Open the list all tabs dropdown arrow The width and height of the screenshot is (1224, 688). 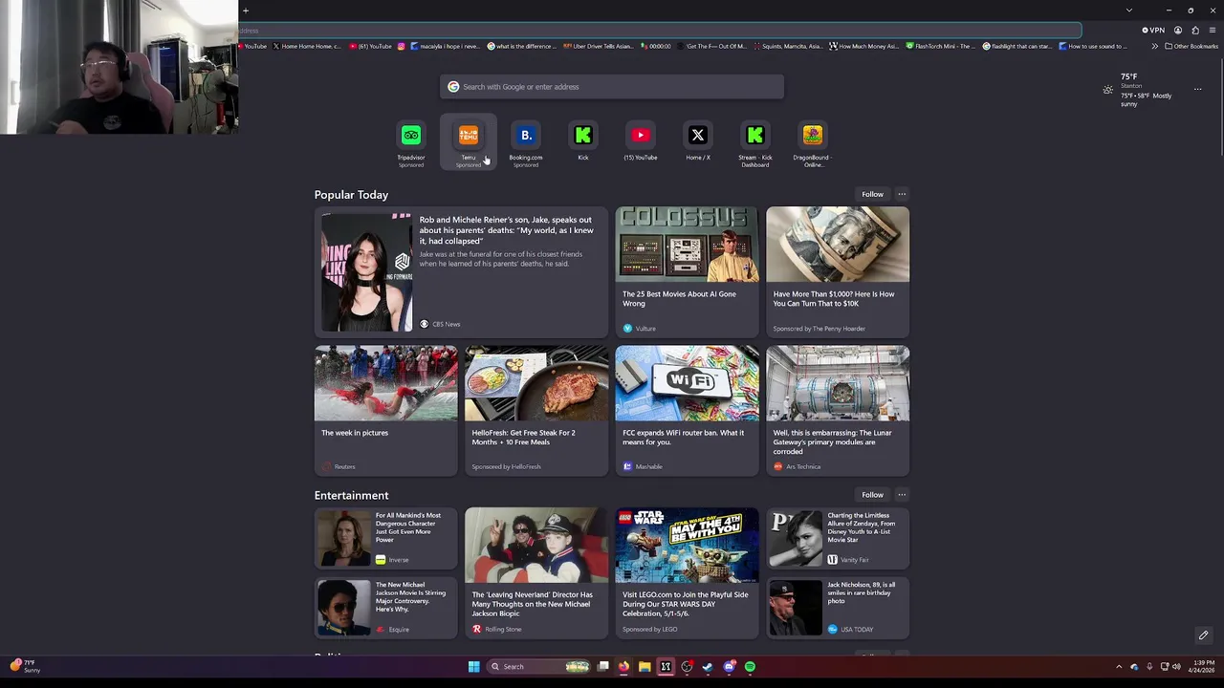pos(1129,11)
